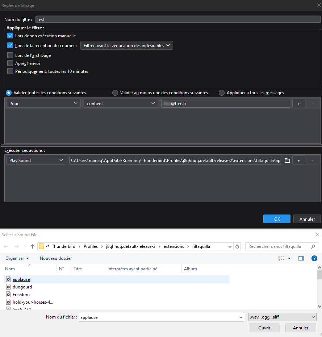Viewport: 322px width, 337px height.
Task: Click 'Rechercher dans : filtaquilla' search box
Action: click(x=282, y=246)
